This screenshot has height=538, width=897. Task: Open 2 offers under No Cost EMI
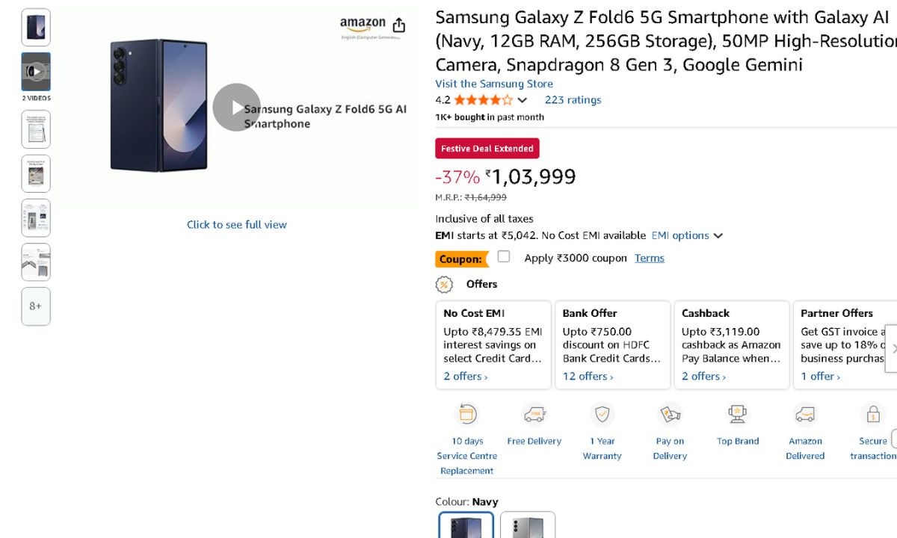point(465,377)
